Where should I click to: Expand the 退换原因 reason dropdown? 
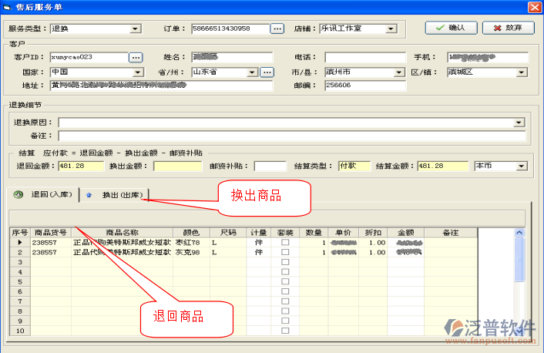(519, 123)
